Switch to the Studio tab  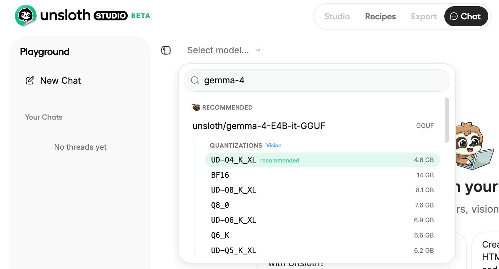(337, 16)
